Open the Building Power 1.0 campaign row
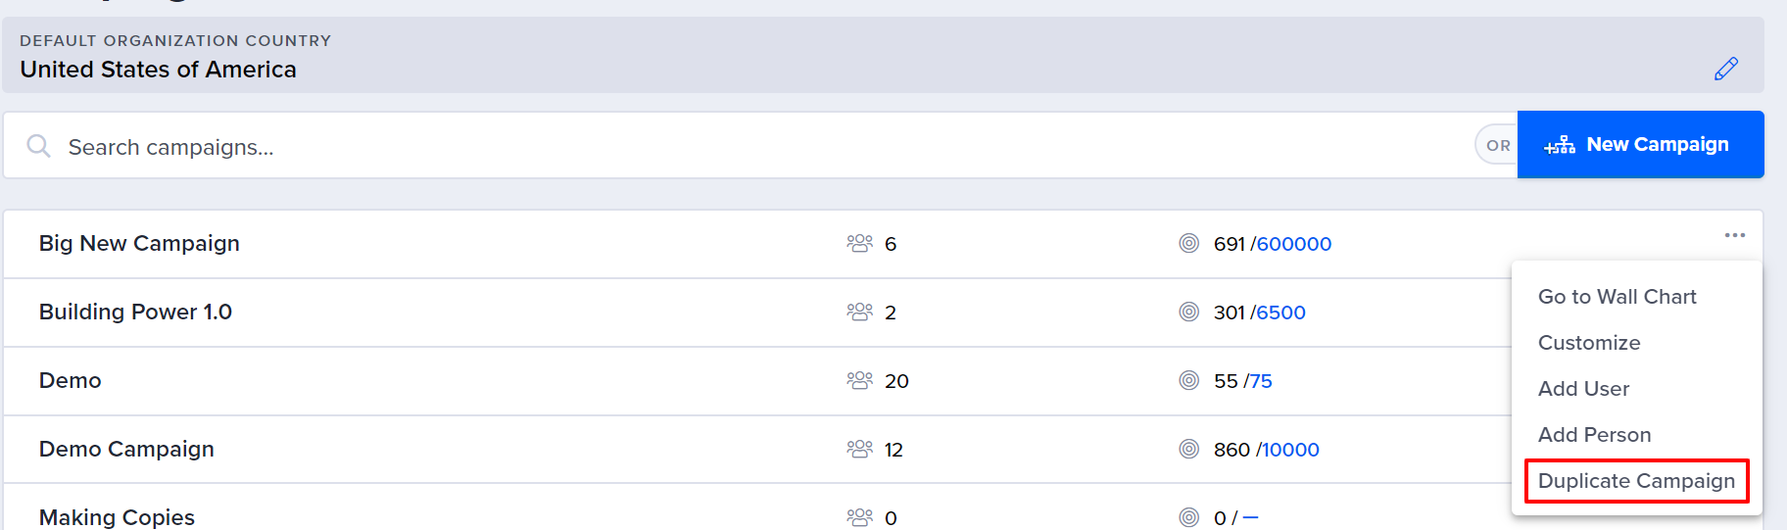Screen dimensions: 1787x530 click(x=756, y=313)
